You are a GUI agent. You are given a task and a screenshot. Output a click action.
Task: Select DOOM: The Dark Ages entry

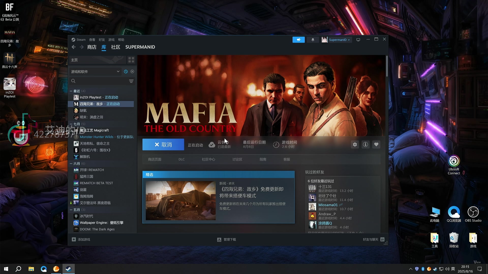click(101, 229)
